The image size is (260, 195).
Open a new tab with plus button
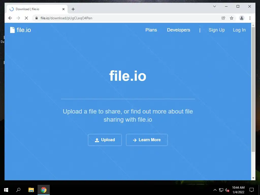[x=73, y=9]
